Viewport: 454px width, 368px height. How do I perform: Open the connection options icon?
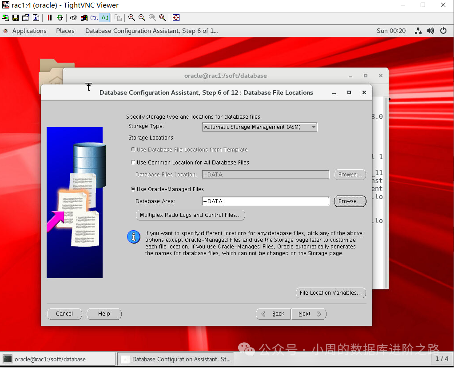click(26, 18)
